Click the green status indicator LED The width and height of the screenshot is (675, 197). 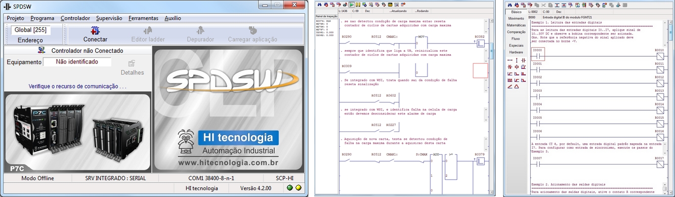pyautogui.click(x=290, y=188)
